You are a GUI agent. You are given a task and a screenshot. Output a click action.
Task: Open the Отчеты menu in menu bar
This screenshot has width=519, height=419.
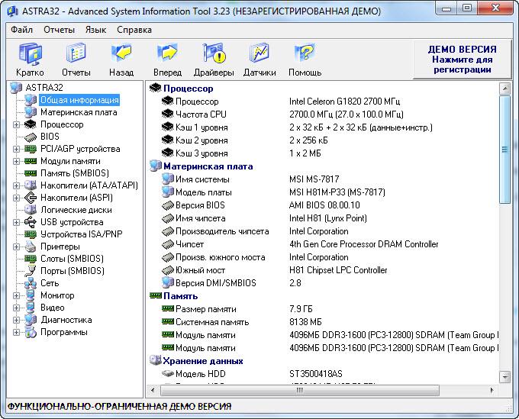tap(59, 30)
